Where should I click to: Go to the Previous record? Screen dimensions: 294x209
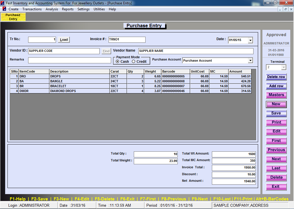pyautogui.click(x=276, y=150)
